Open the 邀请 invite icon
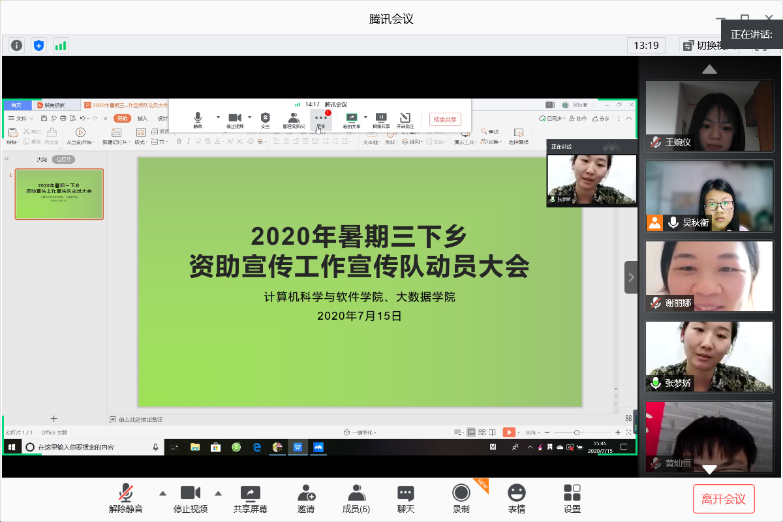Image resolution: width=783 pixels, height=522 pixels. click(306, 499)
